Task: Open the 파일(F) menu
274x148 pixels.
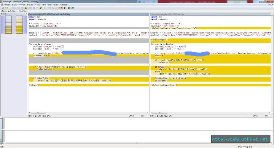Action: (7, 5)
